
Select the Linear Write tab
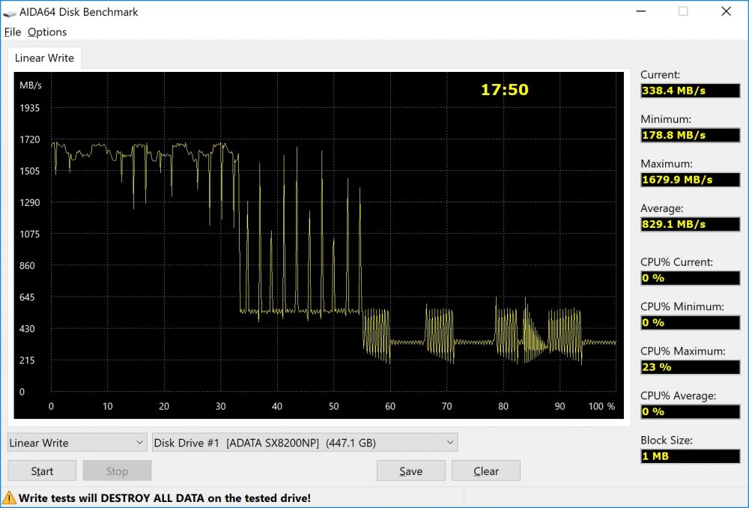[44, 58]
